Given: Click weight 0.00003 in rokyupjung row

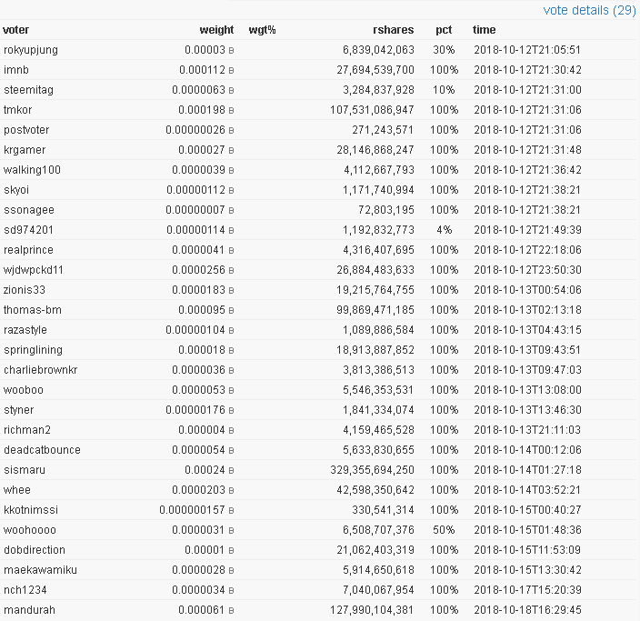Looking at the screenshot, I should 205,50.
